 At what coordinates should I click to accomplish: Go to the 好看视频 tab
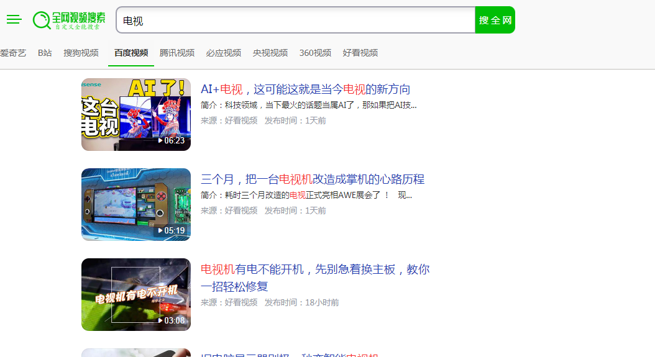click(360, 53)
